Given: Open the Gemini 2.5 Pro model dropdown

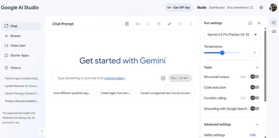Looking at the screenshot, I should 232,35.
